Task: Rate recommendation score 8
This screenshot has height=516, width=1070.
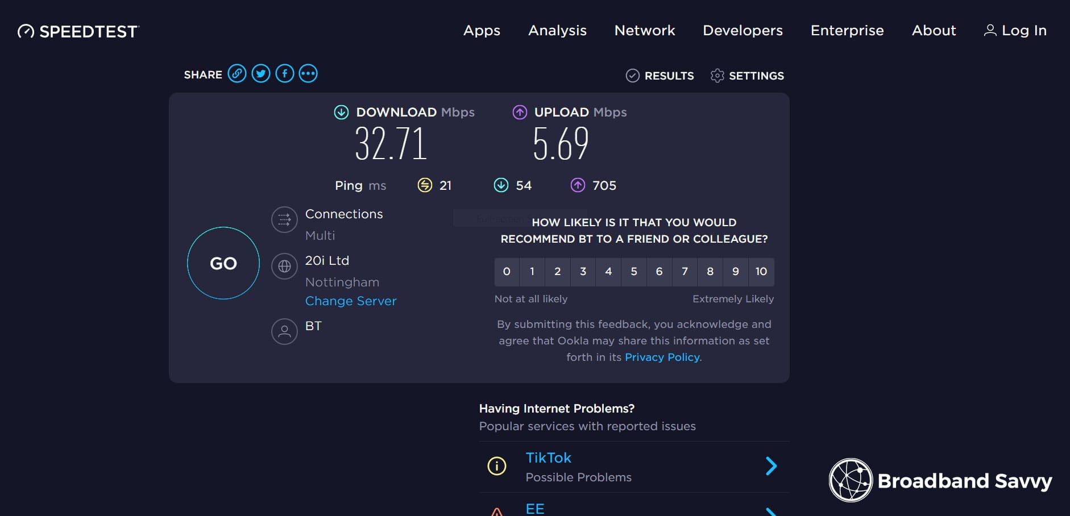Action: click(710, 272)
